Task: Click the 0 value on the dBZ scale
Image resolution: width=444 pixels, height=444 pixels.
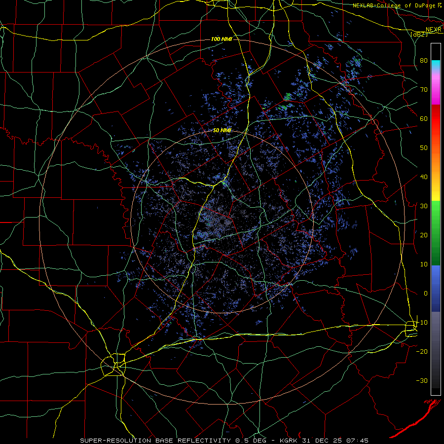Action: (426, 294)
